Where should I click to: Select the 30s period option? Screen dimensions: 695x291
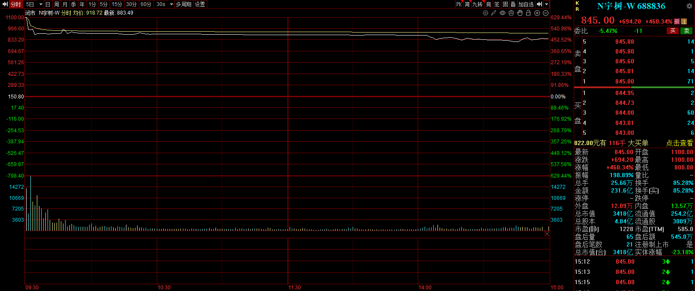(161, 4)
